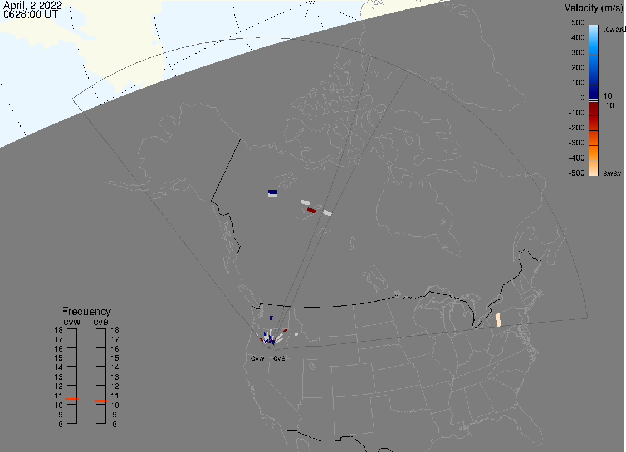Click the "cve" radar label on map

pyautogui.click(x=280, y=358)
